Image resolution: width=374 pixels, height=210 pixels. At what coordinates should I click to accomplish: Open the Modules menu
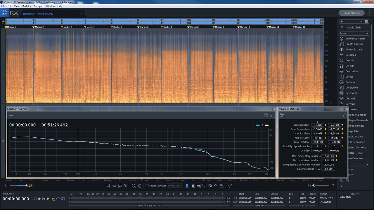pos(26,6)
